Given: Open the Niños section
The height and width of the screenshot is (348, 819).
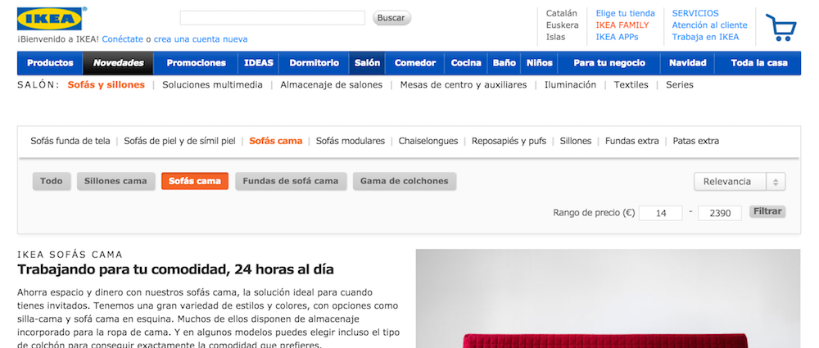Looking at the screenshot, I should click(539, 63).
